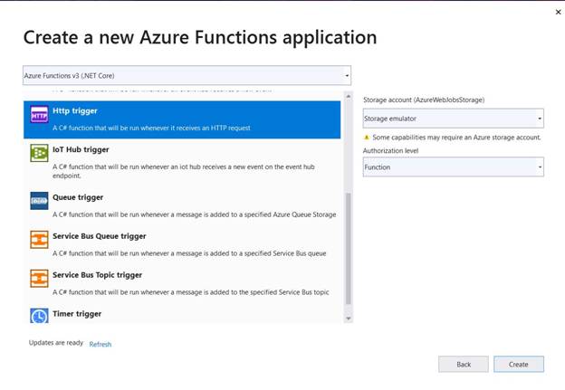The image size is (565, 390).
Task: Click the specified Service Bus topic description
Action: point(191,292)
